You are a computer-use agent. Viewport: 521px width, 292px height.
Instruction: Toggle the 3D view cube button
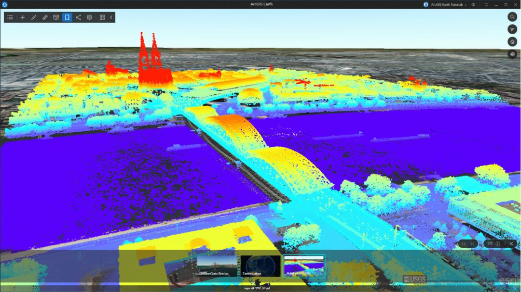pyautogui.click(x=512, y=54)
